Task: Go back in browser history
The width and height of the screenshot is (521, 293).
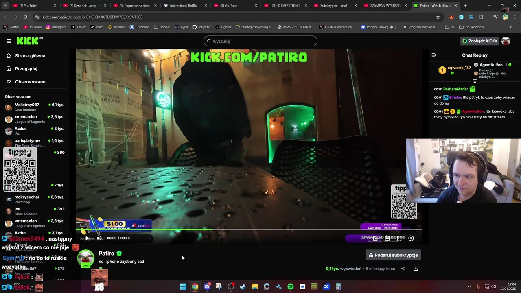Action: [6, 17]
